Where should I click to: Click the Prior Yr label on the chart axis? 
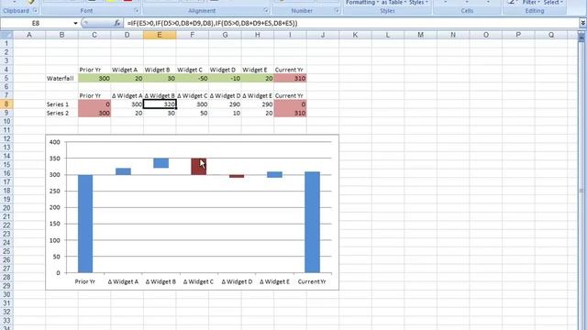coord(85,281)
